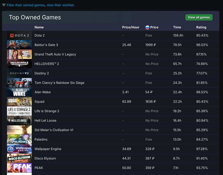
Task: Click the 'Alan Wake' game name
Action: coord(43,92)
